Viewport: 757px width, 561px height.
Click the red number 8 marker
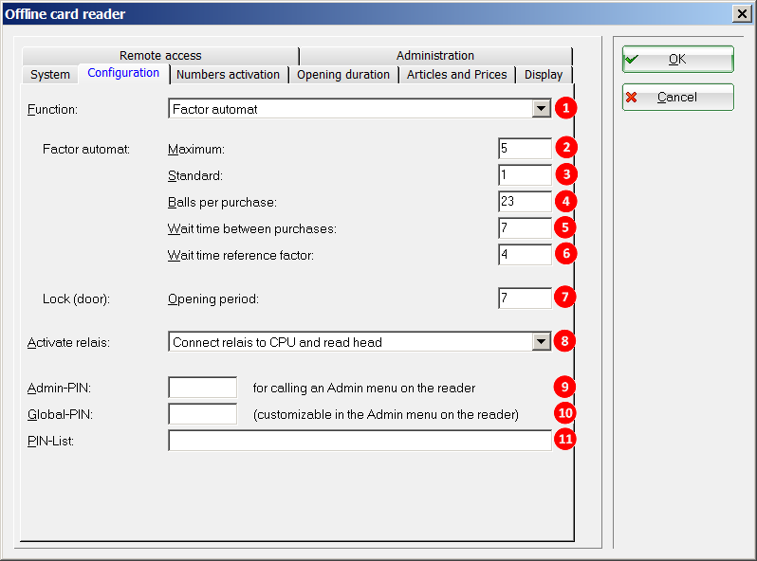pos(565,341)
